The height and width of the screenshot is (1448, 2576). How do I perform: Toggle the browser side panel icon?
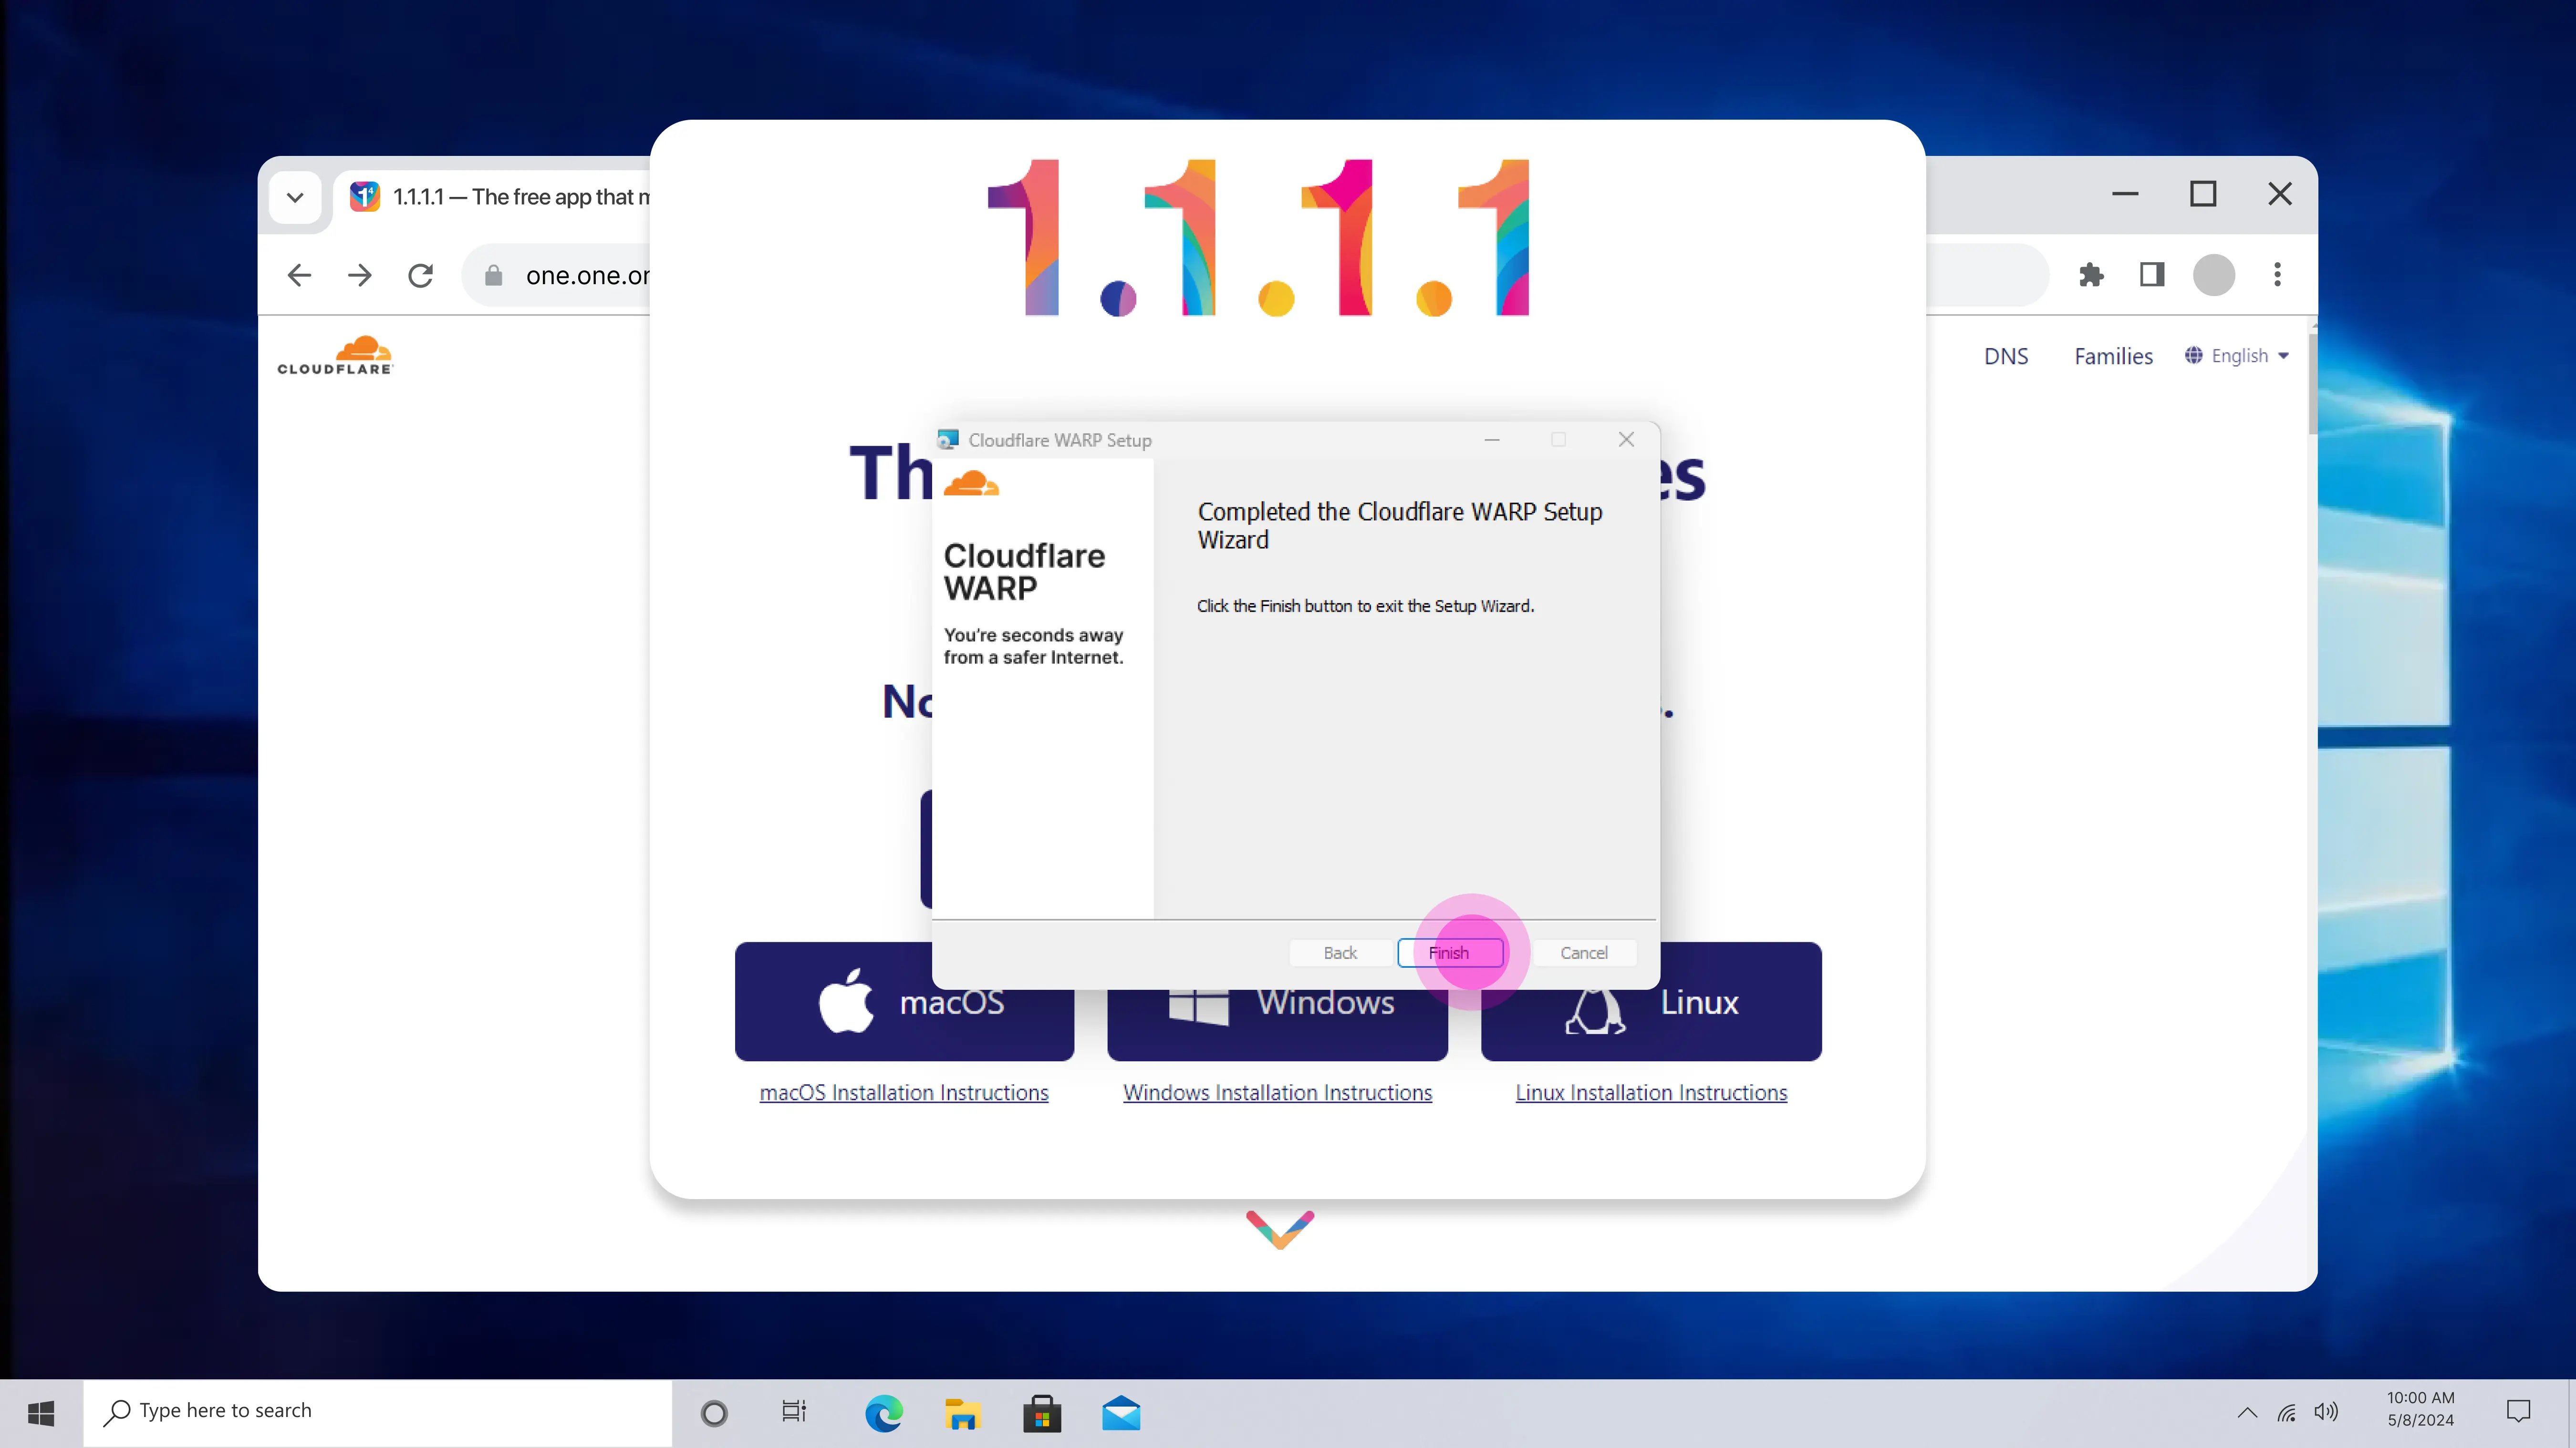[x=2152, y=275]
